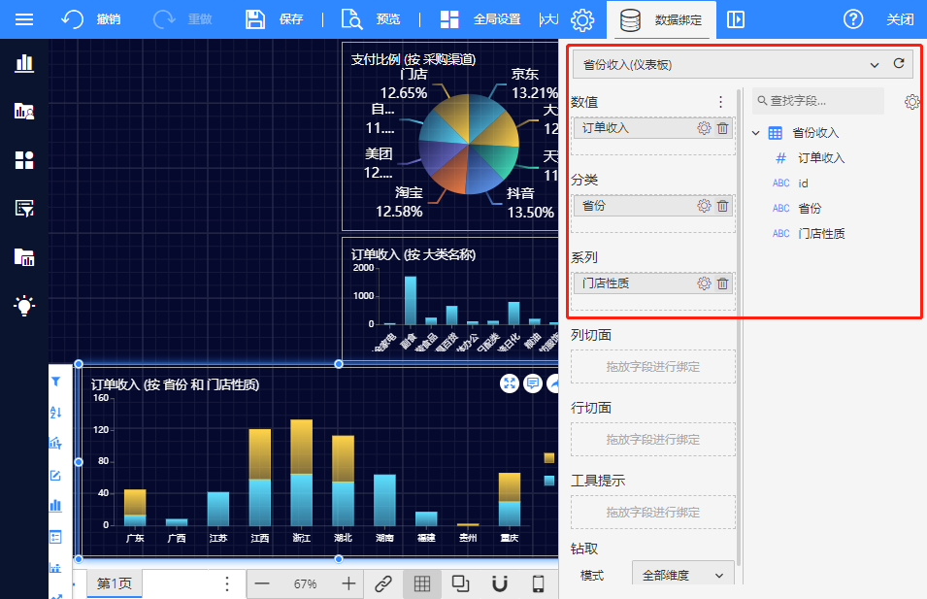927x599 pixels.
Task: Open the Global Settings (全局设置) panel
Action: (x=480, y=19)
